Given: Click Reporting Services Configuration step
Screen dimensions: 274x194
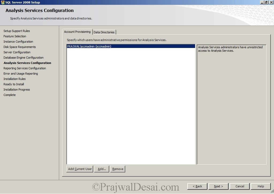Looking at the screenshot, I should click(x=25, y=68).
